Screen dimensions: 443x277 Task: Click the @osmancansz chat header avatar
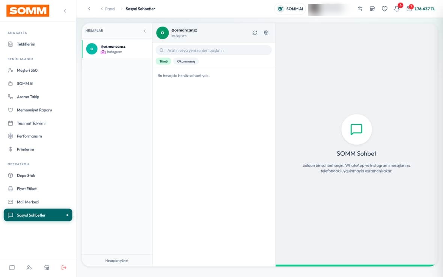click(x=163, y=33)
